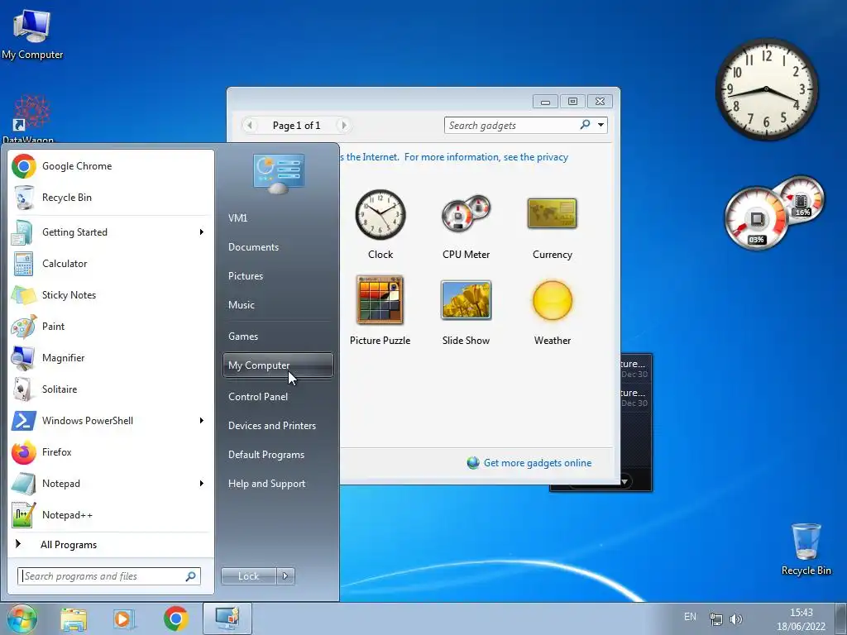The image size is (847, 635).
Task: Click the desktop CPU Meter gadget
Action: click(774, 212)
